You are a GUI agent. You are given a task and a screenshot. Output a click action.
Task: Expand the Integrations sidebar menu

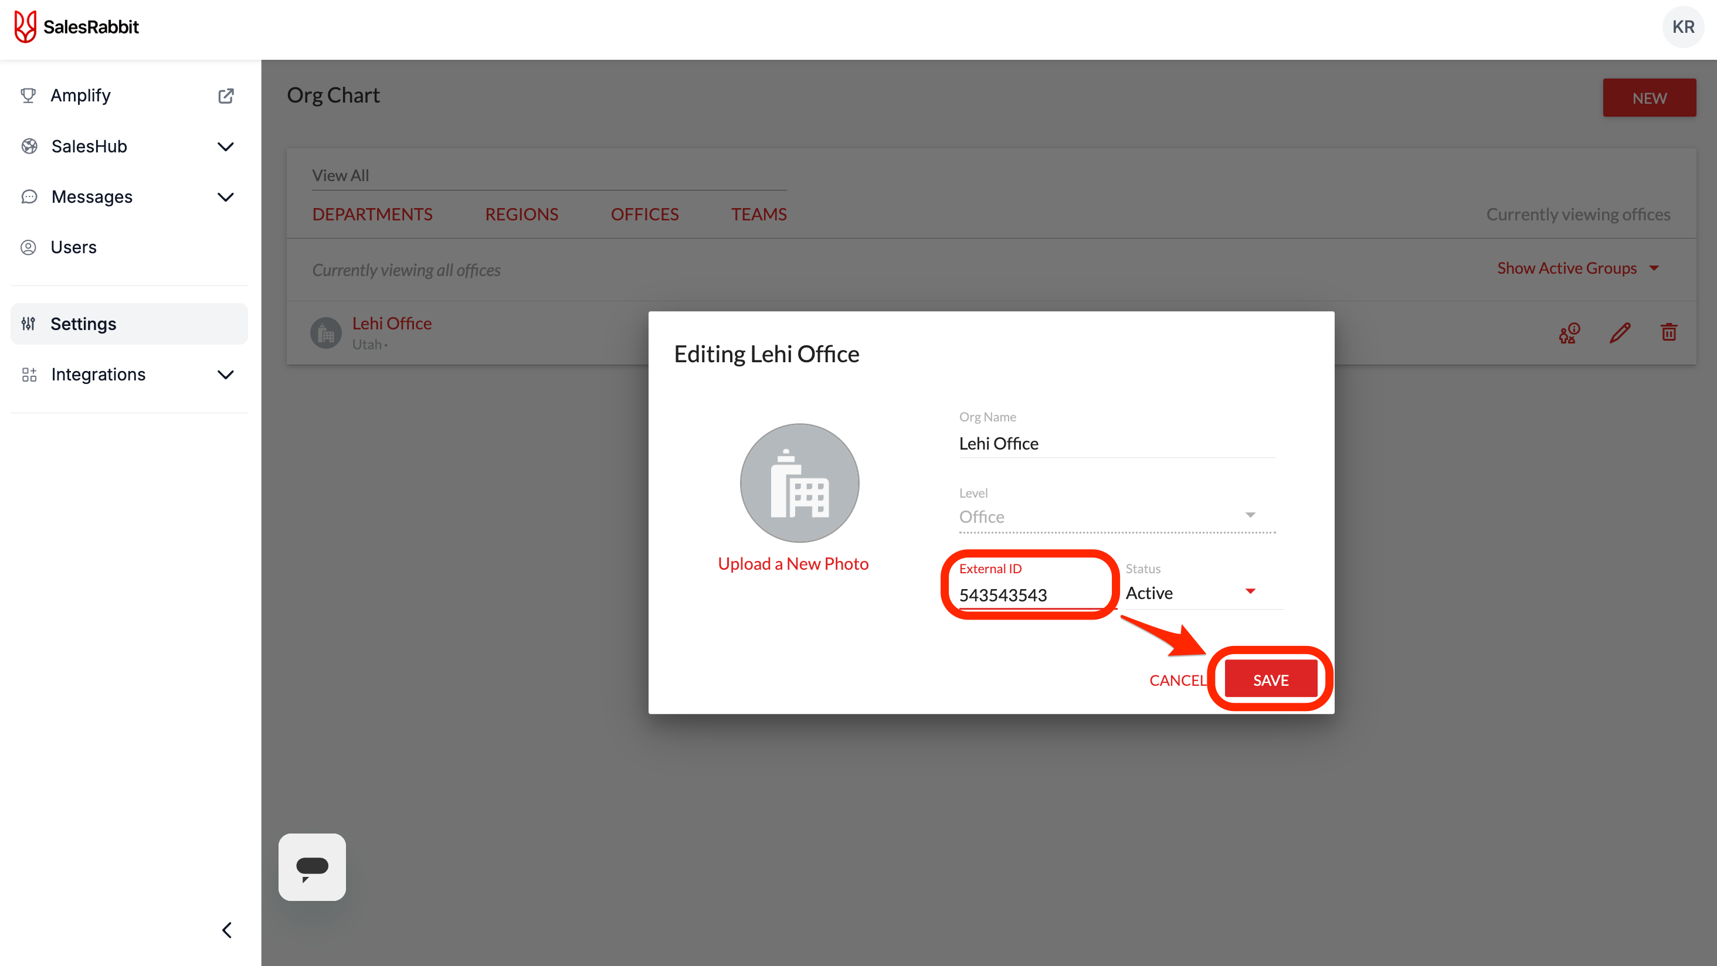[225, 375]
